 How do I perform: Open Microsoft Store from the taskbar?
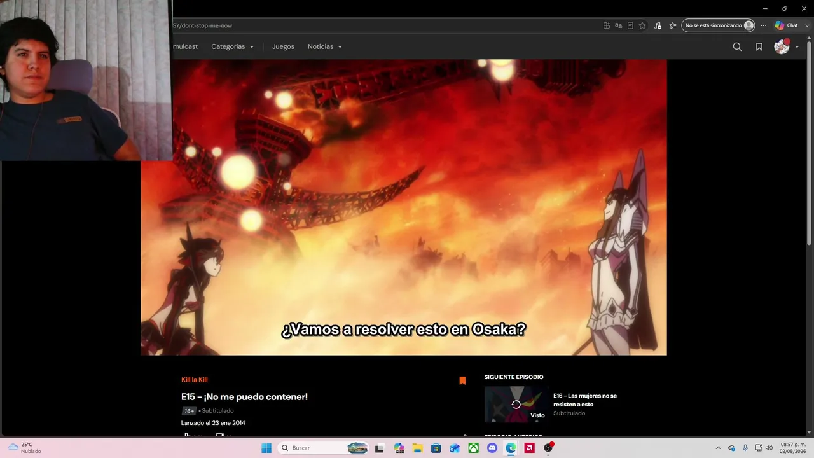(x=436, y=448)
